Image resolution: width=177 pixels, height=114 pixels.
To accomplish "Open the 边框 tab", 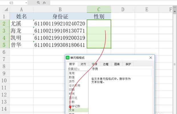I will coord(106,64).
